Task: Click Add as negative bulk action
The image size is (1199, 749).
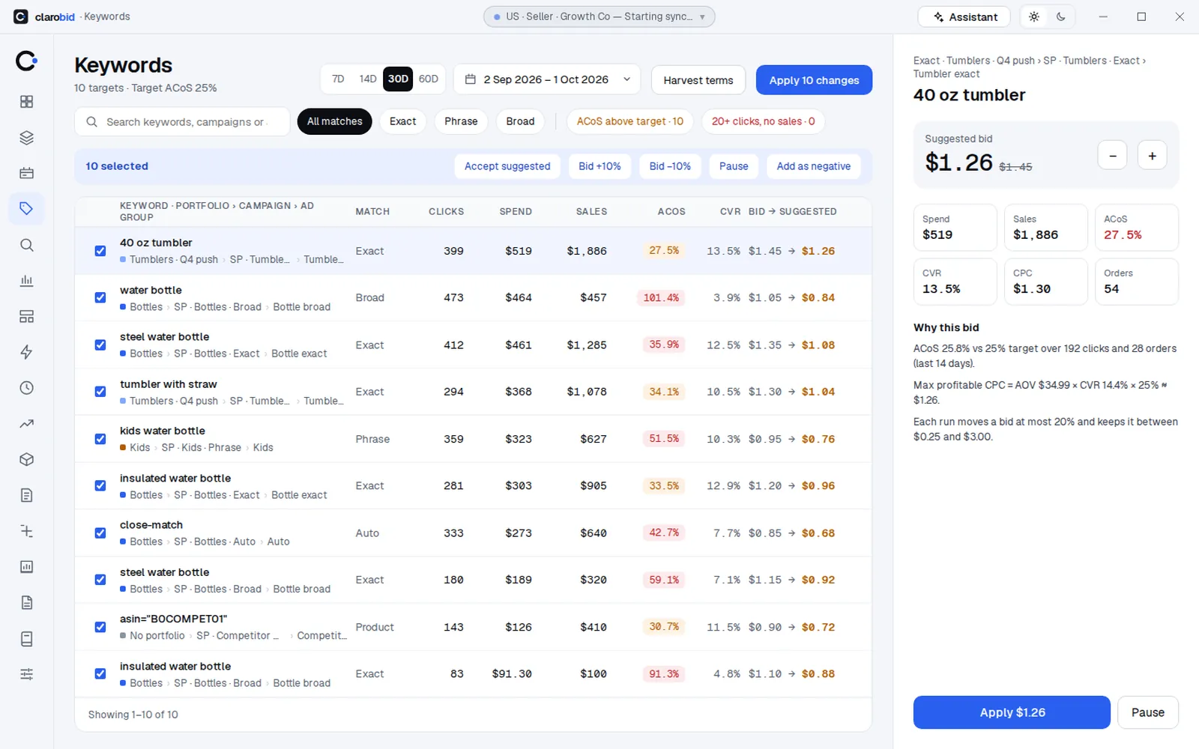Action: click(x=814, y=166)
